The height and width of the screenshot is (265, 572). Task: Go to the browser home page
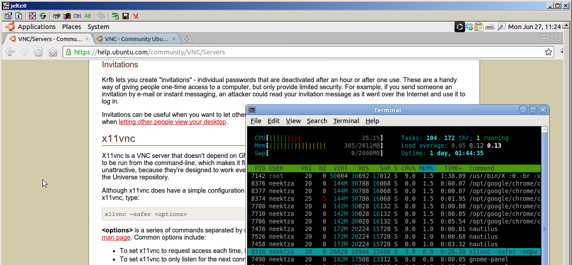(x=53, y=52)
